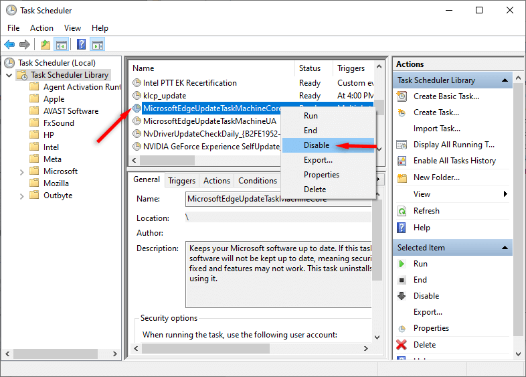Open the Help menu in menu bar

[100, 28]
